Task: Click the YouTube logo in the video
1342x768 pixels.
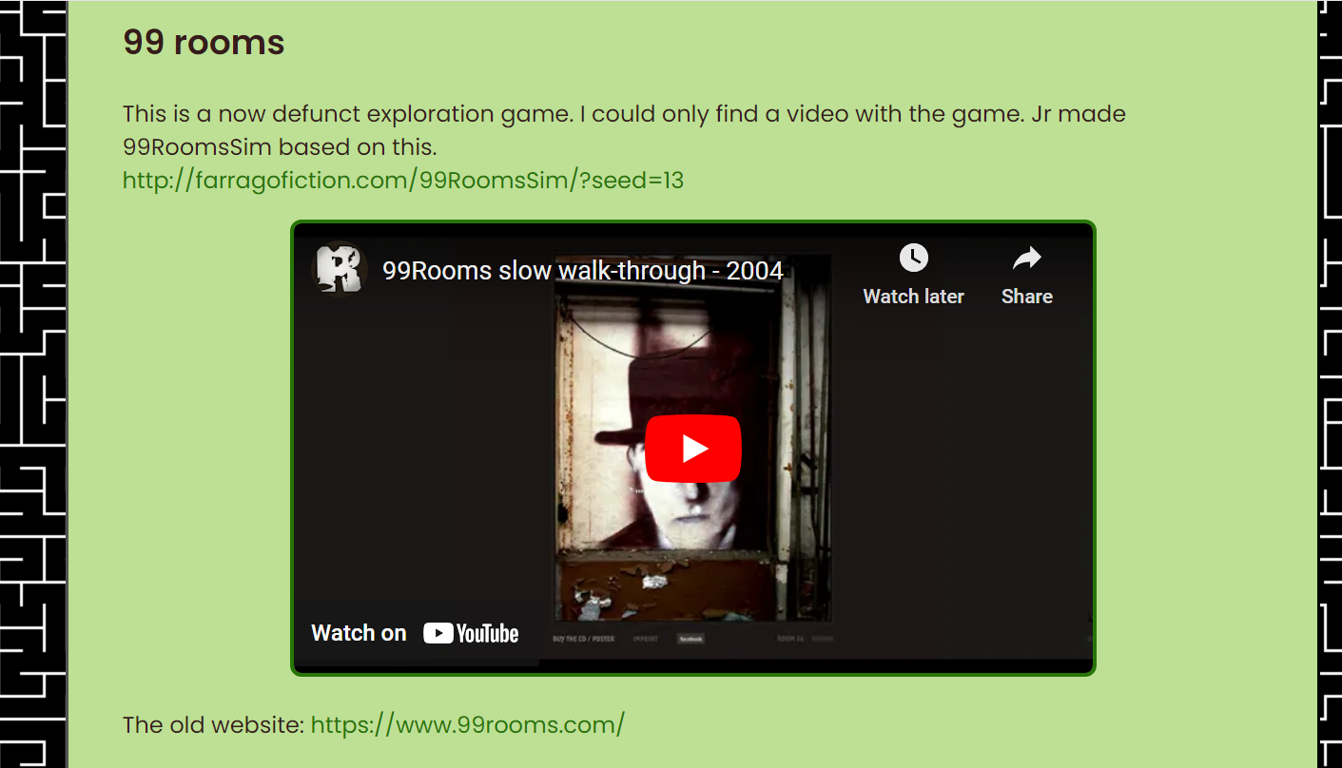Action: point(471,633)
